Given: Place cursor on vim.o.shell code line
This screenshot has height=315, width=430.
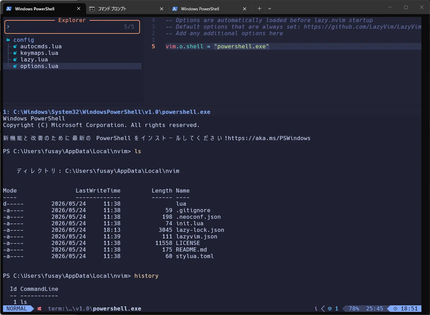Looking at the screenshot, I should (x=217, y=46).
